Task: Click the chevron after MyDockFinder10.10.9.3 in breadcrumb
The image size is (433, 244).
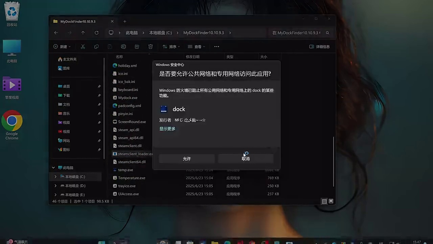Action: tap(230, 33)
